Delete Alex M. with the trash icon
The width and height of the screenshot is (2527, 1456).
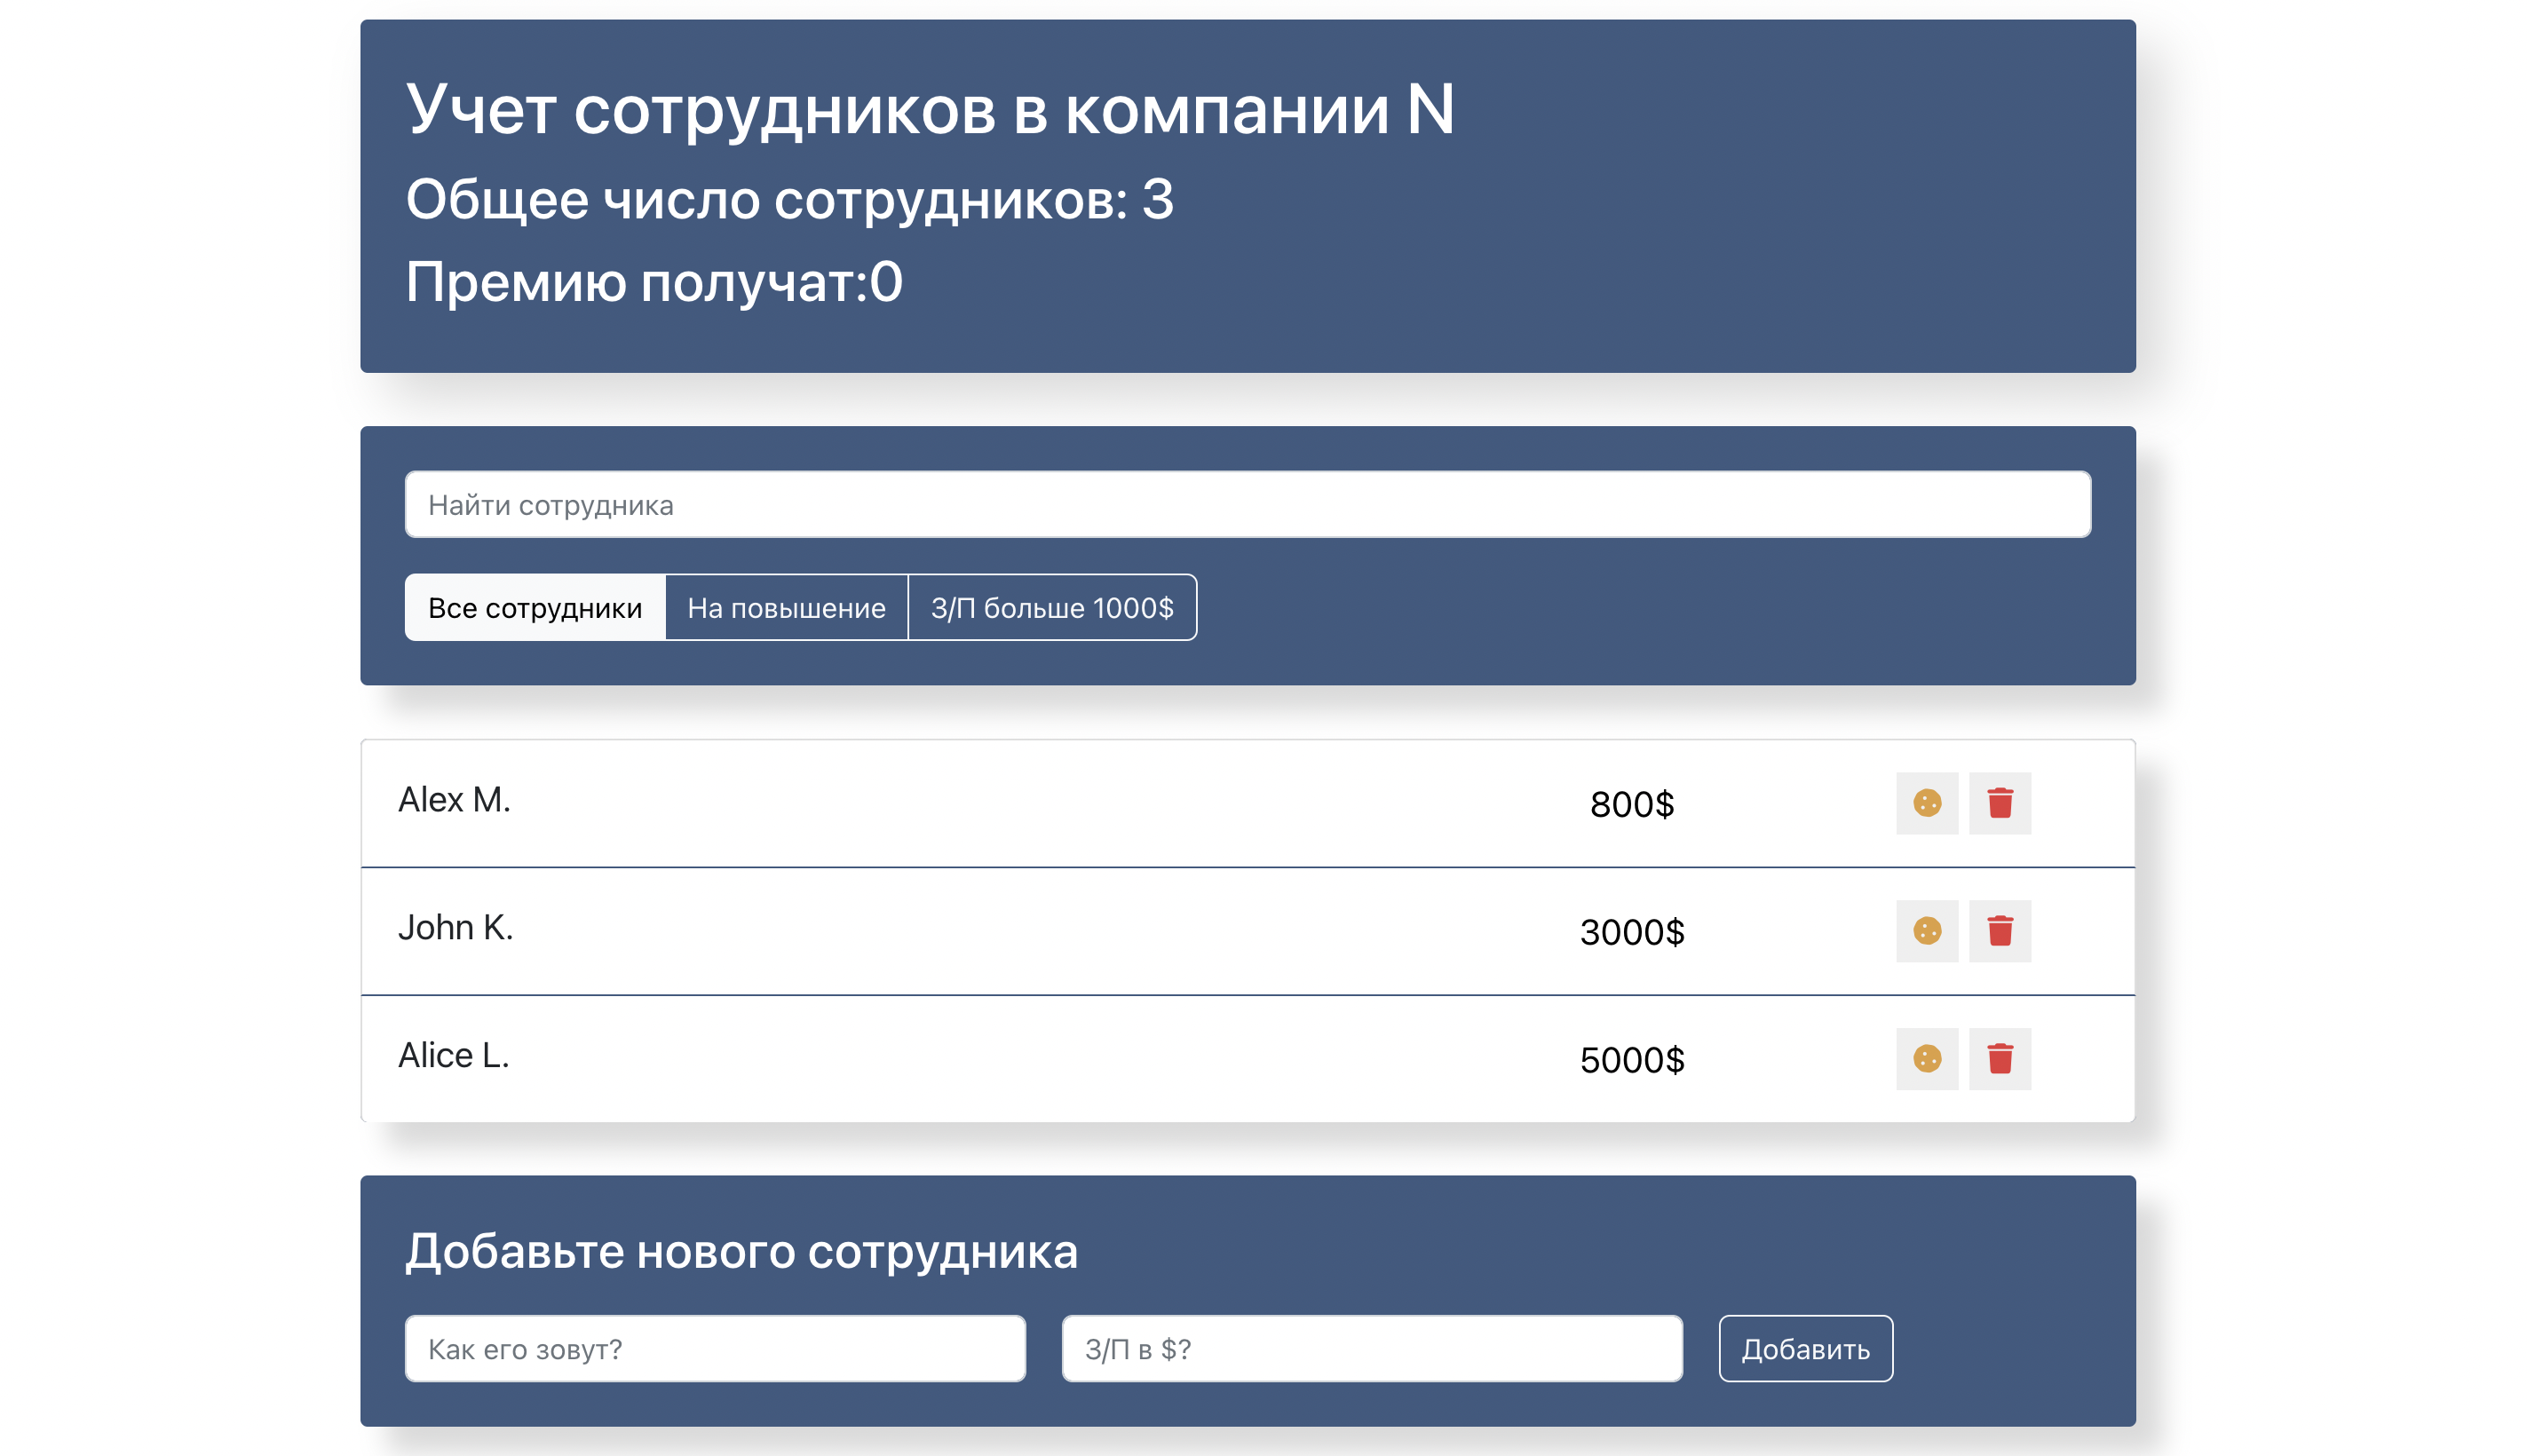1999,803
